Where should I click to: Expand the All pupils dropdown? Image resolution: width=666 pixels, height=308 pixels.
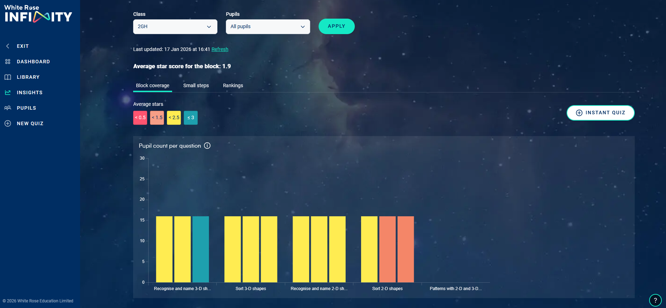268,27
